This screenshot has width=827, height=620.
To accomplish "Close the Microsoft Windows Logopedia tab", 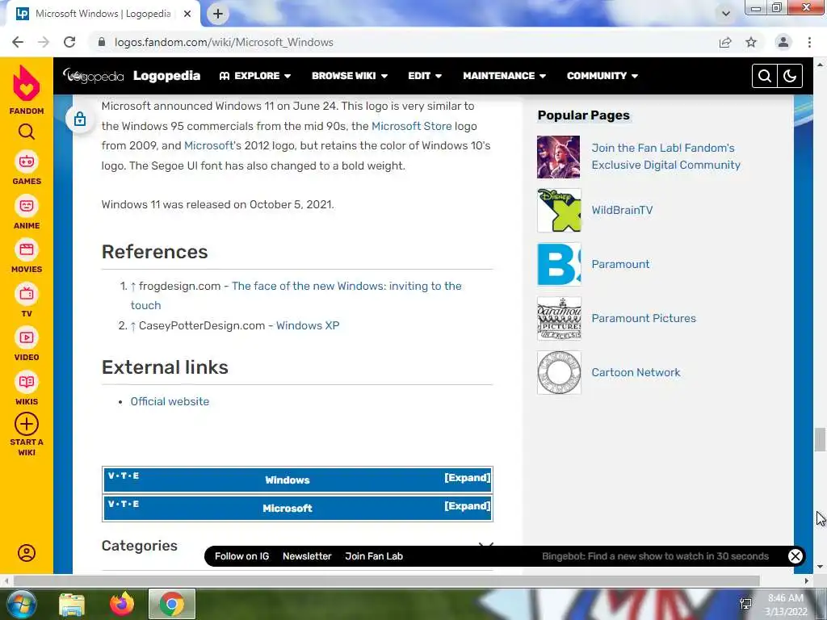I will click(x=187, y=14).
